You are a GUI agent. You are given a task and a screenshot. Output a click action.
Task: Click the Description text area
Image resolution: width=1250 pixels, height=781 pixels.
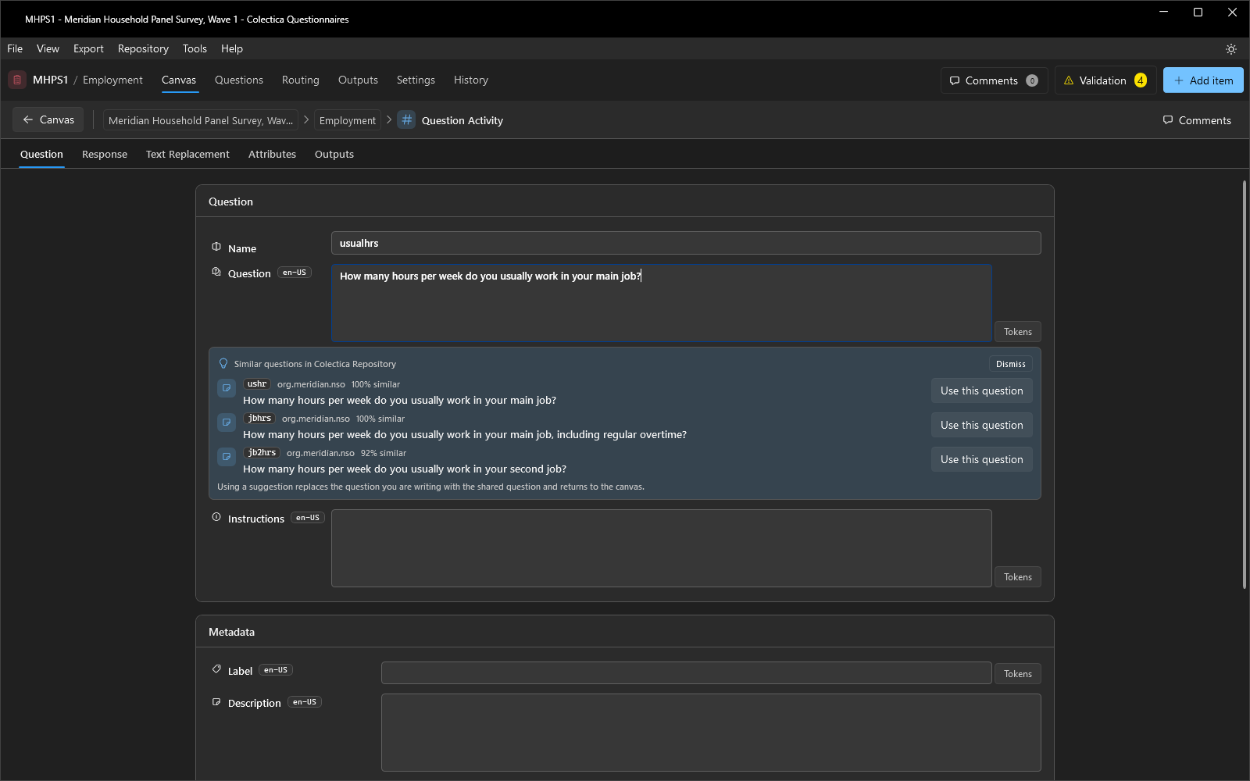tap(711, 733)
